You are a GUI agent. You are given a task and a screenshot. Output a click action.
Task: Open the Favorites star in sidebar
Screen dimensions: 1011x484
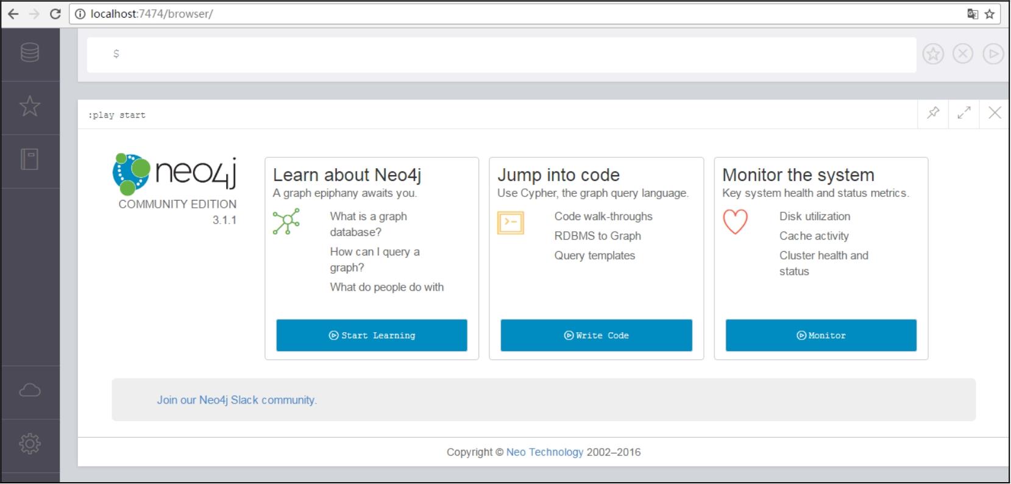(x=30, y=106)
